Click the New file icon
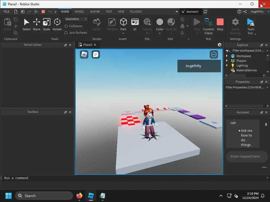270x202 pixels. pos(16,12)
